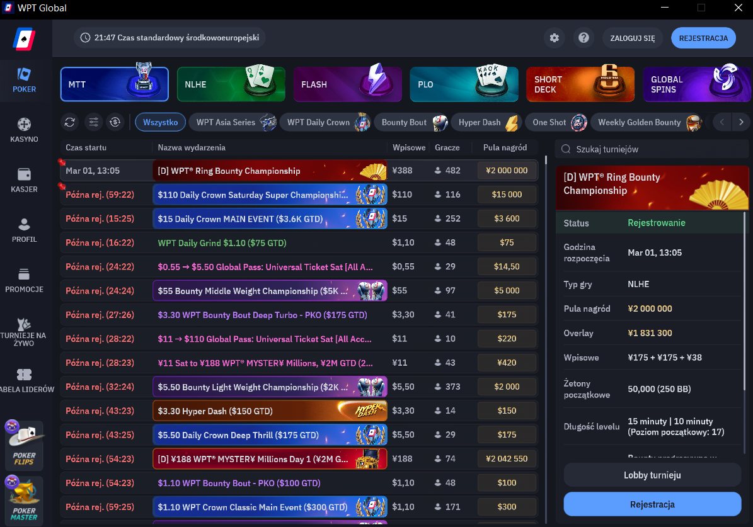Click the blue Rejestracja button in details panel

(x=652, y=504)
